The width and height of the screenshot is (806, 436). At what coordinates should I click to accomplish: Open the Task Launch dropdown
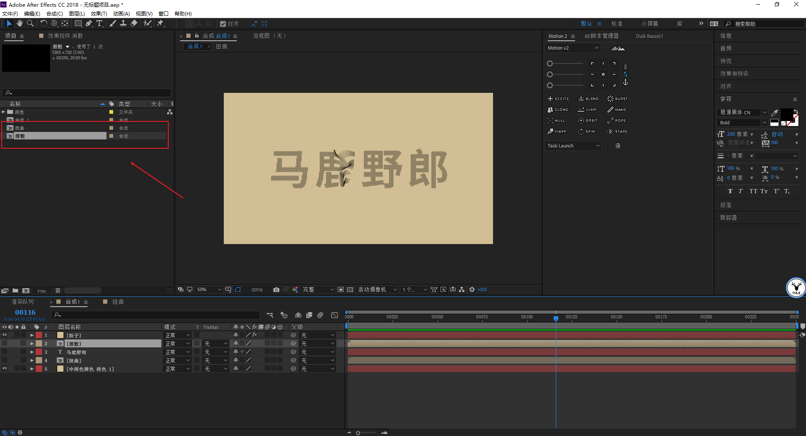pyautogui.click(x=573, y=146)
